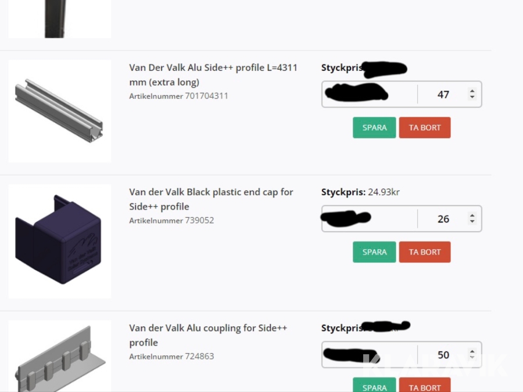Increase quantity for Alu coupling

472,352
